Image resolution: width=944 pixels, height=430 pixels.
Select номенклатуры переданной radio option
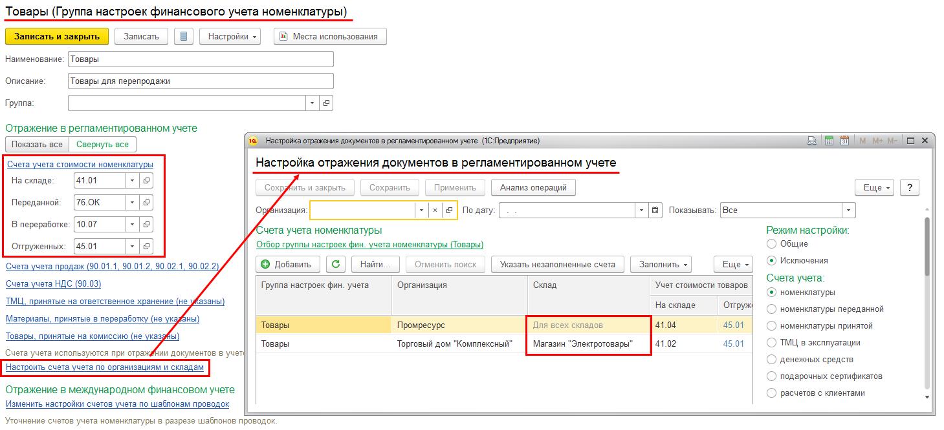(771, 309)
